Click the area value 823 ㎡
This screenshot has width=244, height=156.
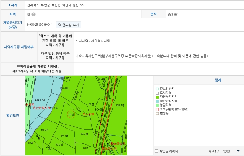pos(173,14)
